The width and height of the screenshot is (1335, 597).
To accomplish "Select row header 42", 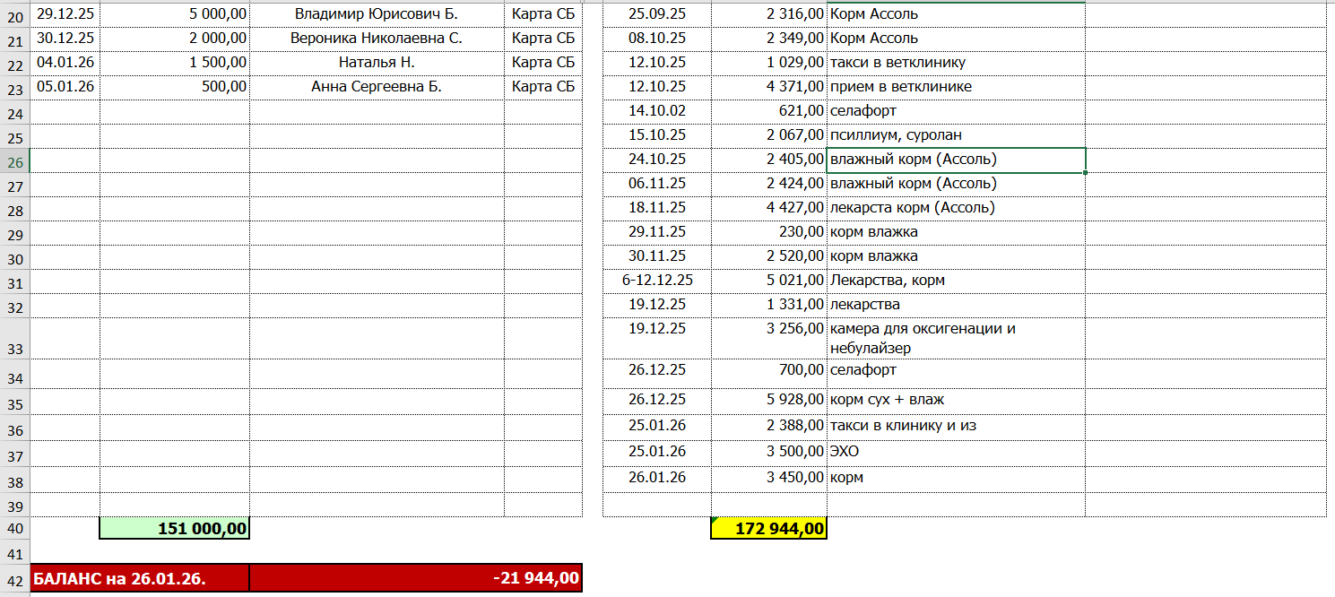I will pyautogui.click(x=15, y=579).
